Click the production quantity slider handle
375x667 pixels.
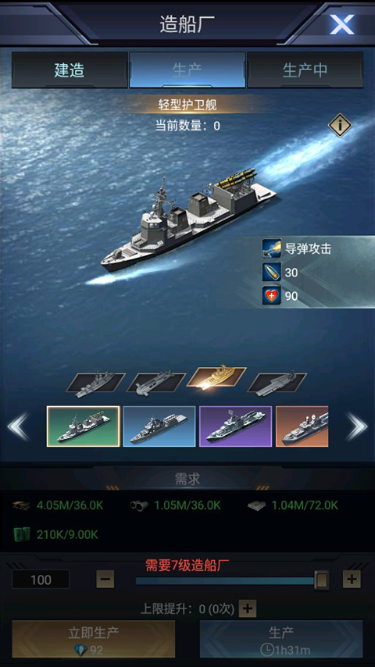321,580
